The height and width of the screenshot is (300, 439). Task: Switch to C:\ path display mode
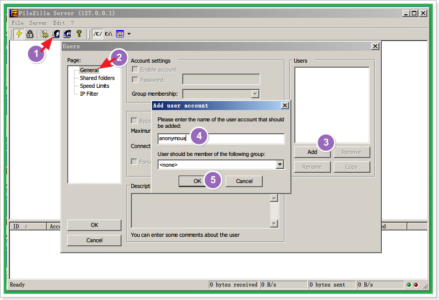point(109,34)
